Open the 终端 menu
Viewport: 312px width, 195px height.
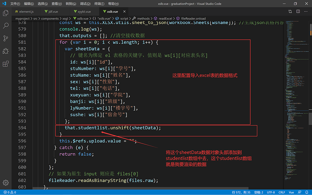click(99, 3)
